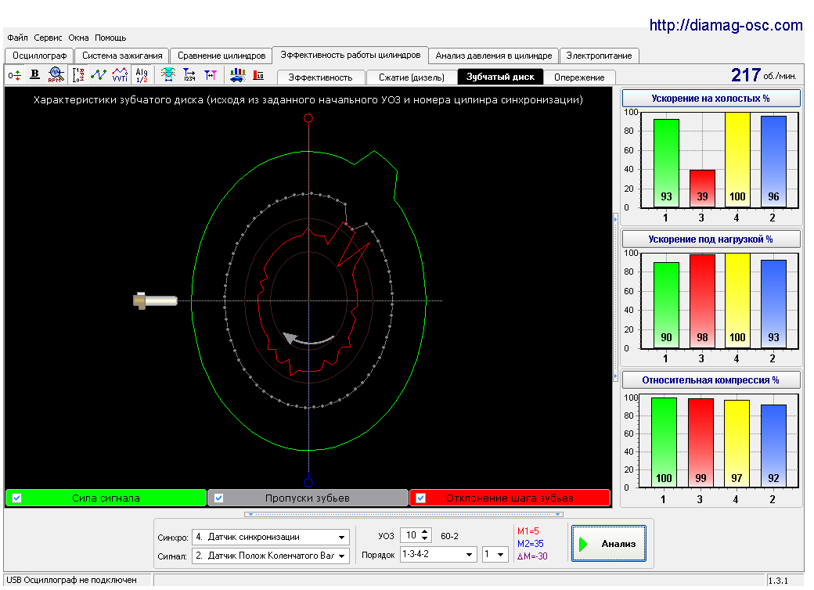This screenshot has width=814, height=590.
Task: Click the blue-magenta marker spacing icon
Action: click(211, 75)
